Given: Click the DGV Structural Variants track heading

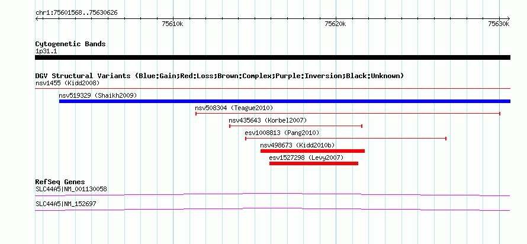Looking at the screenshot, I should click(220, 76).
